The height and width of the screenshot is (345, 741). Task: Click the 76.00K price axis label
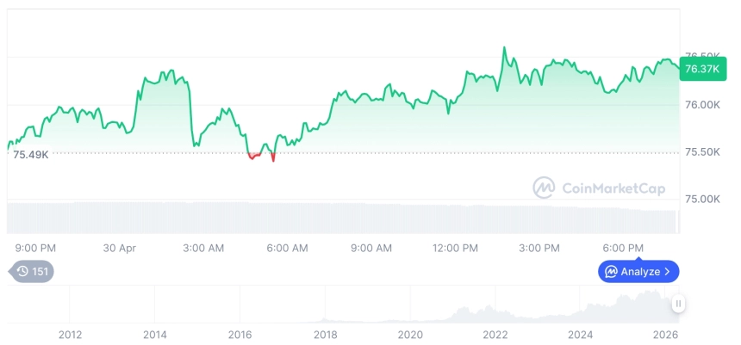[701, 105]
